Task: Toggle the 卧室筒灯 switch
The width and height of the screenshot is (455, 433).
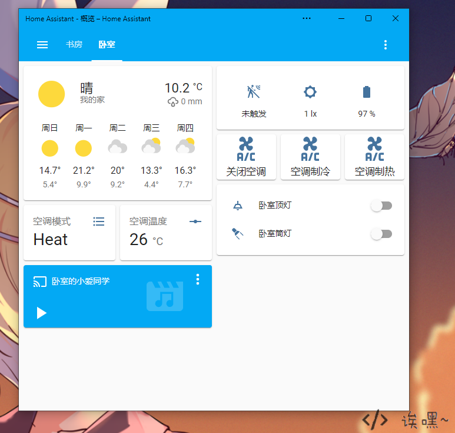Action: tap(381, 234)
